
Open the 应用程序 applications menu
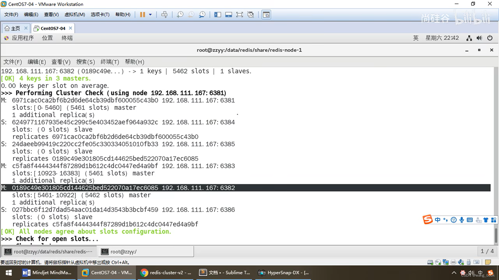tap(23, 38)
